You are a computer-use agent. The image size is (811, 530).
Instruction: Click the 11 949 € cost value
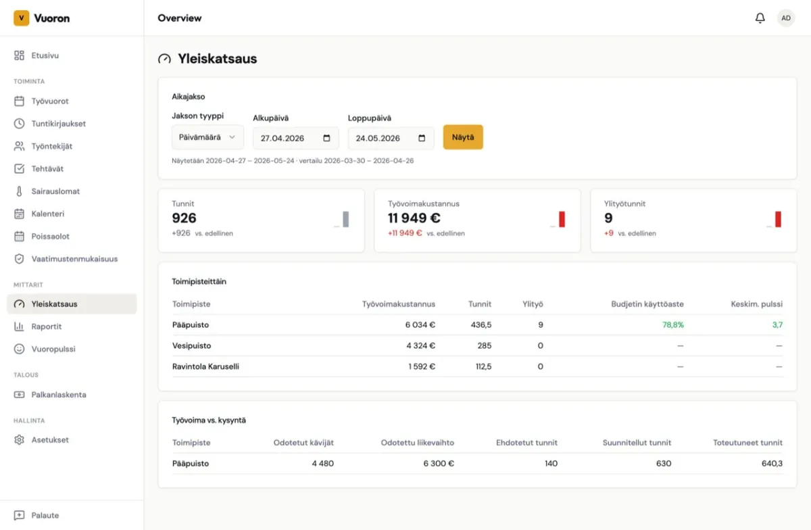(x=414, y=218)
